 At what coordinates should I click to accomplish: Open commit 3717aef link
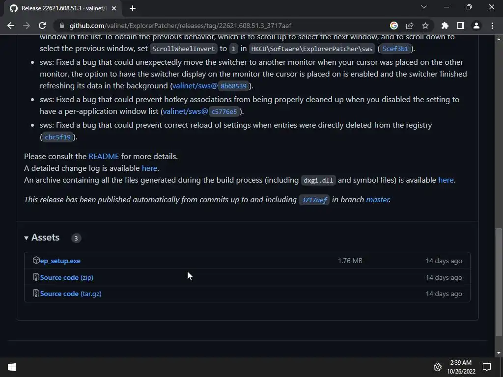coord(314,200)
